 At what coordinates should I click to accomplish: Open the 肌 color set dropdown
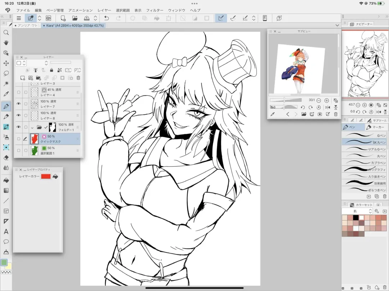[357, 211]
